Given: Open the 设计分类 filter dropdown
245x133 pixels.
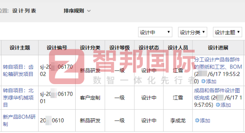Looking at the screenshot, I should click(192, 32).
